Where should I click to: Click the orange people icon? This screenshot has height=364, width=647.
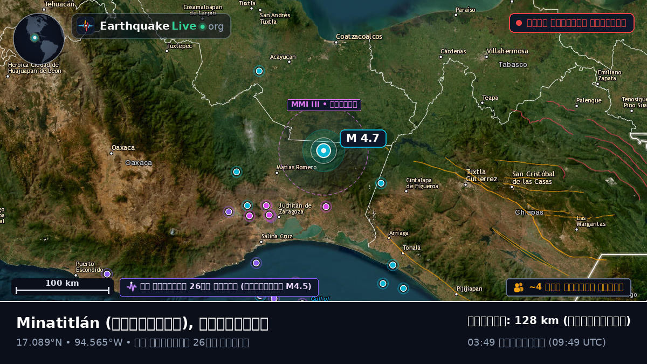(x=519, y=287)
